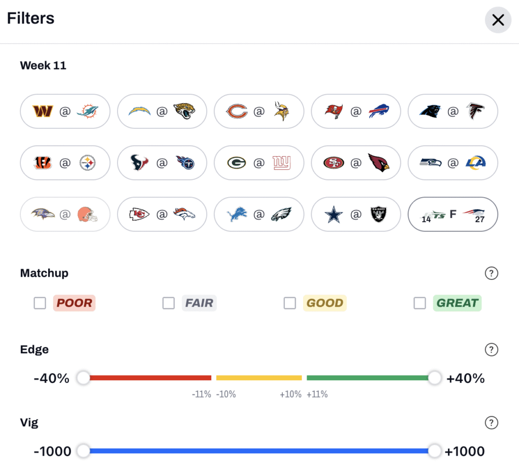The width and height of the screenshot is (519, 475).
Task: Choose the 49ers at Cardinals game
Action: 356,163
